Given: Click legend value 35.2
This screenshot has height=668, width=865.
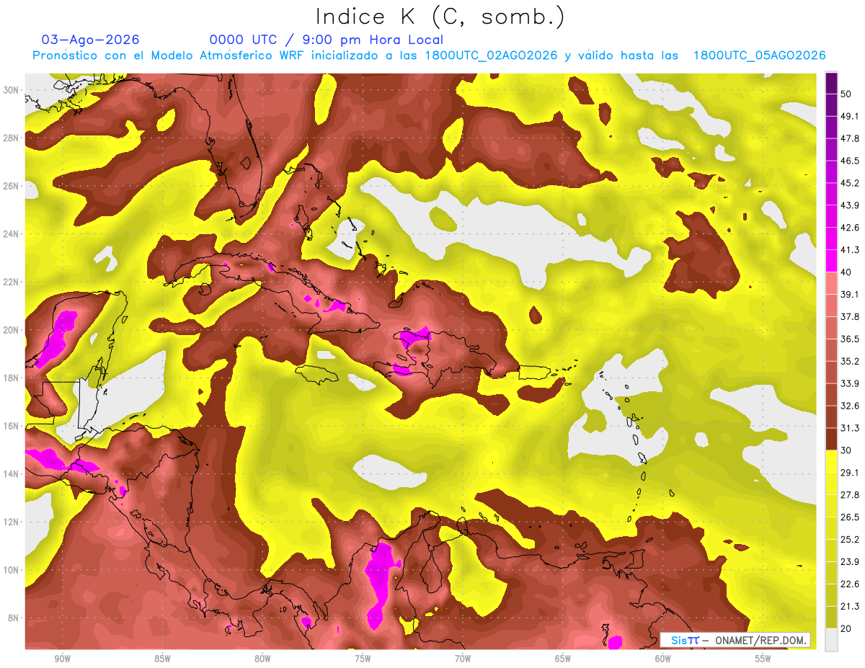Looking at the screenshot, I should pyautogui.click(x=851, y=361).
